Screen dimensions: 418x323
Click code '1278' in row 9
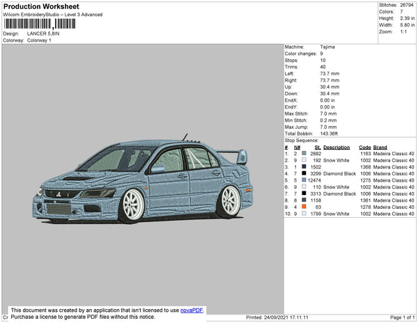pos(366,207)
